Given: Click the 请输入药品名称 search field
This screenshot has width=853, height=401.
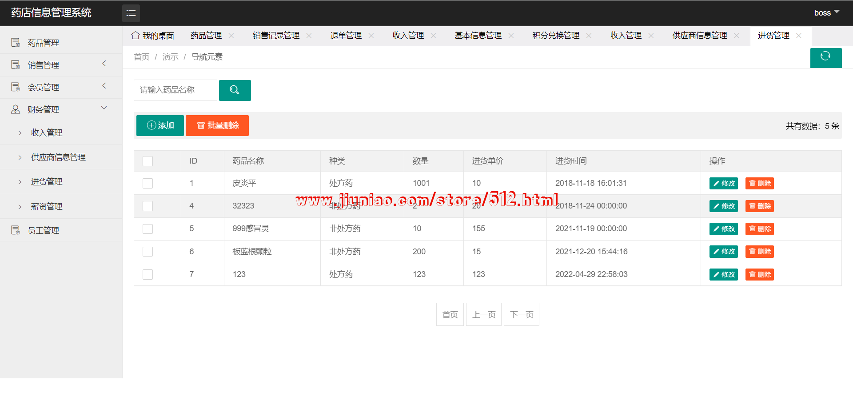Looking at the screenshot, I should click(175, 90).
